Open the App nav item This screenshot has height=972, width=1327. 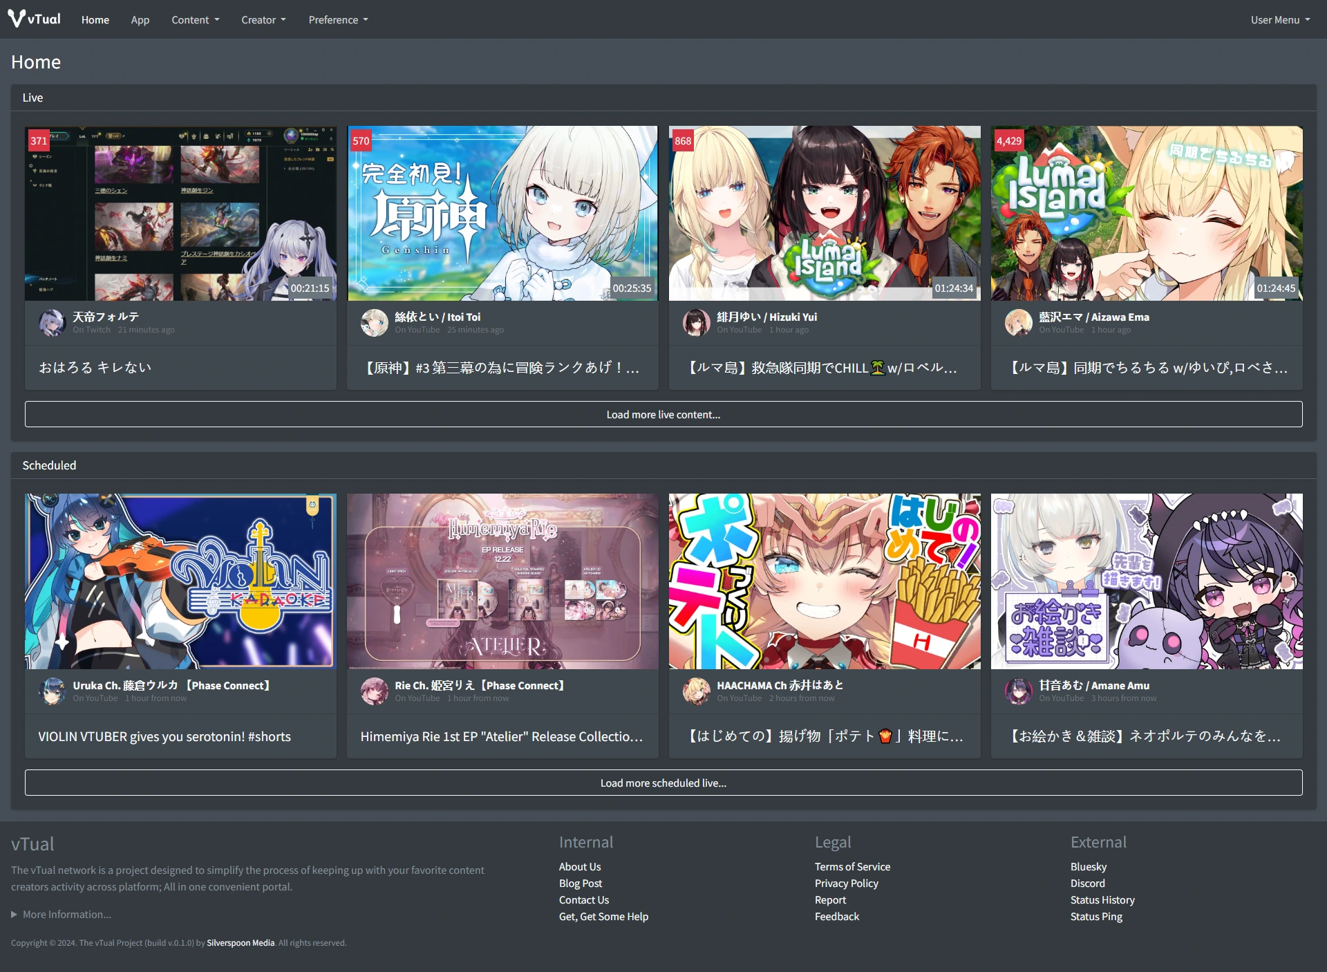[140, 20]
